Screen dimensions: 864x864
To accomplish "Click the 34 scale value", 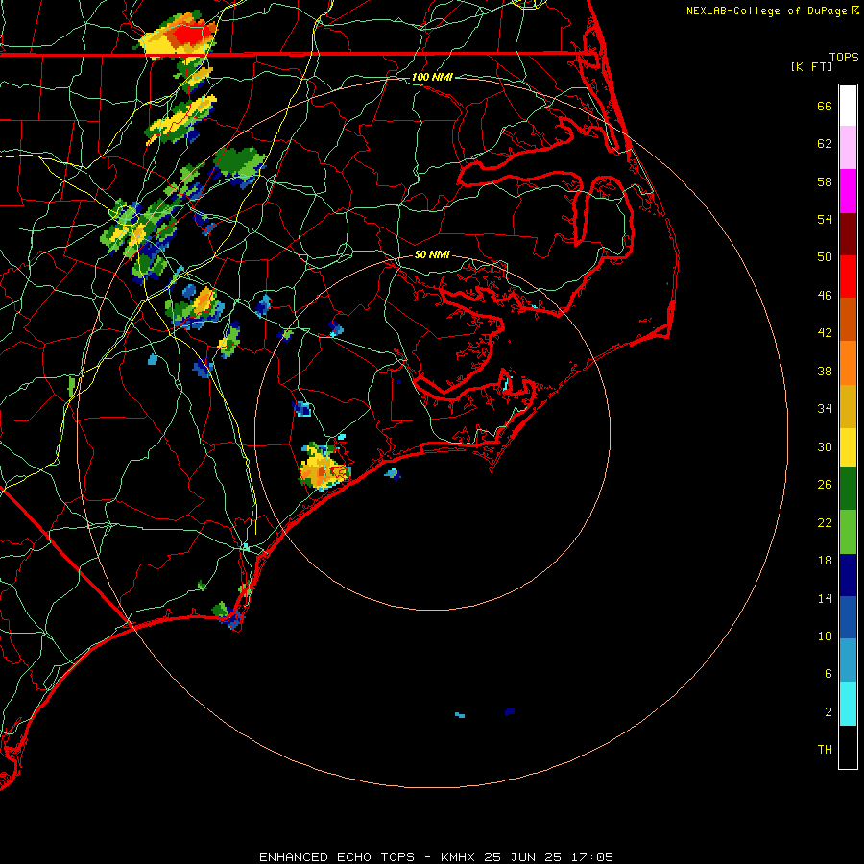I will 825,409.
